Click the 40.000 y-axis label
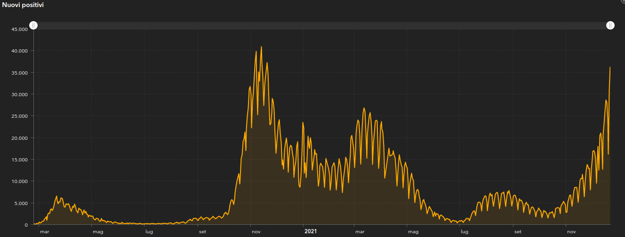Screen dimensions: 625x237 pos(20,51)
